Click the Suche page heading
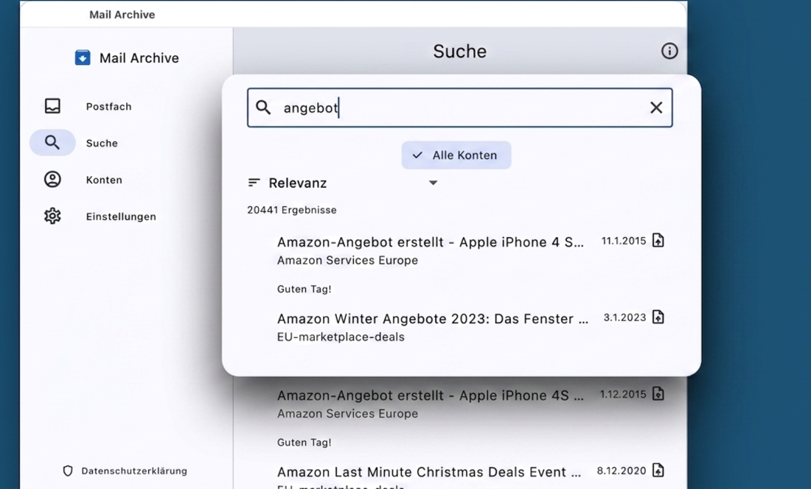 pyautogui.click(x=460, y=51)
